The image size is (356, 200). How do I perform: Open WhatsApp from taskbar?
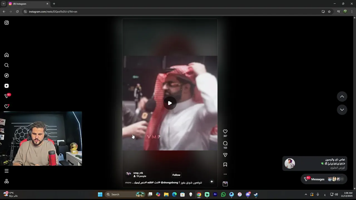pyautogui.click(x=223, y=194)
